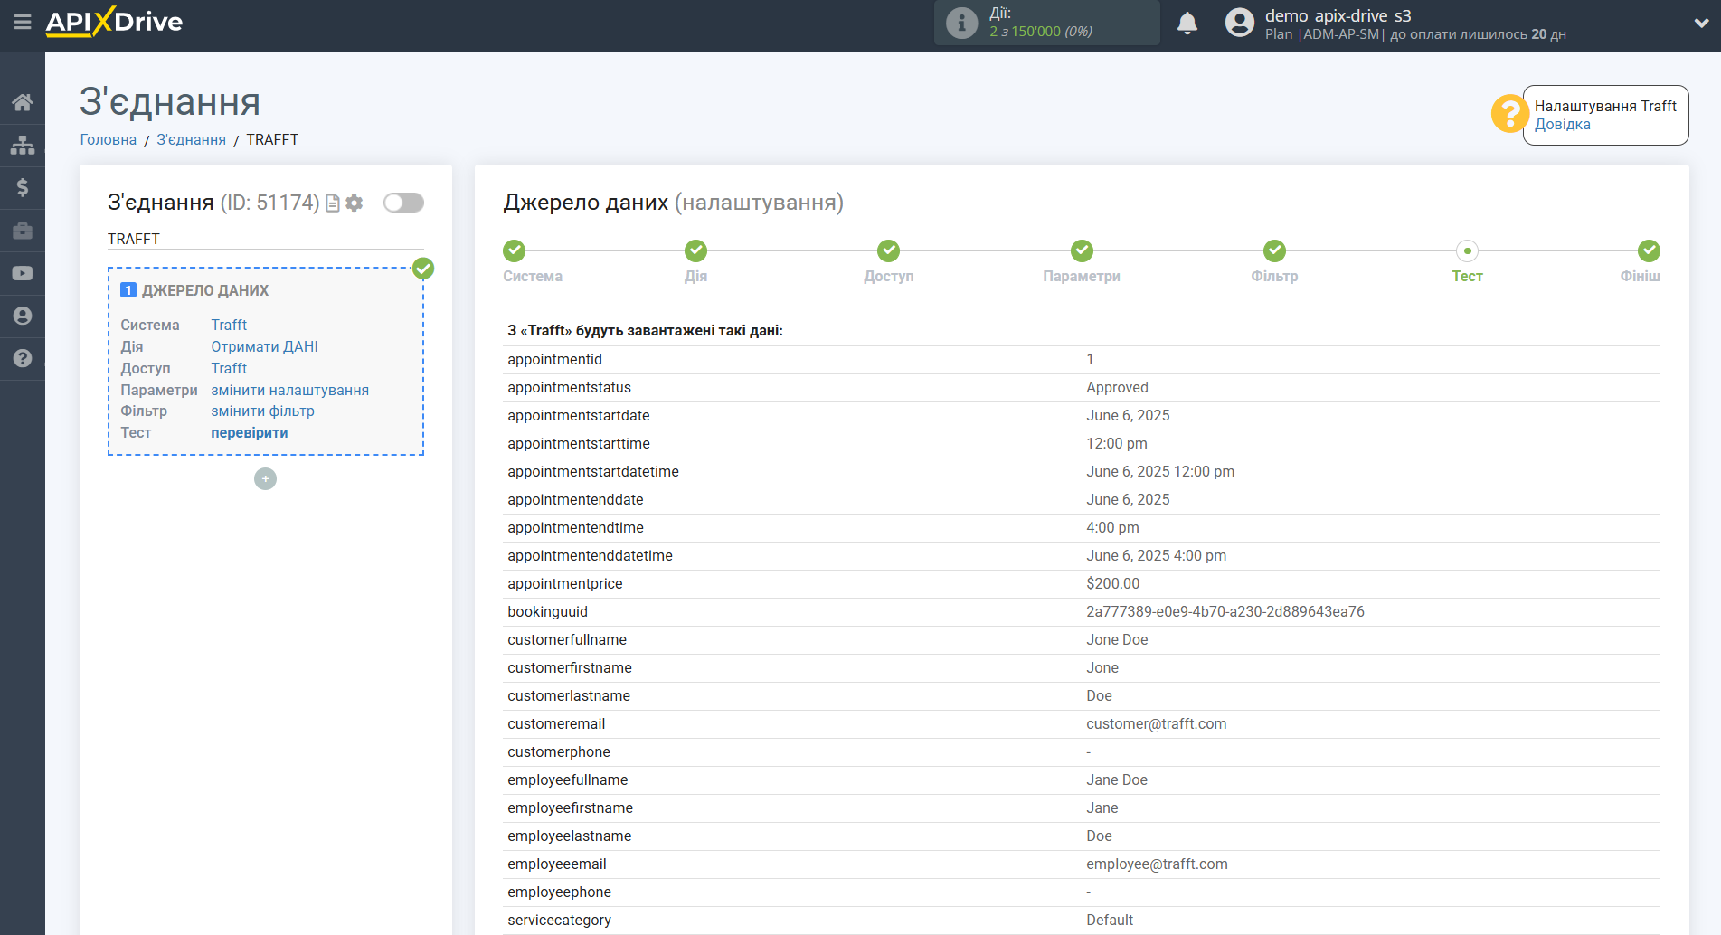Copy connection document icon next to ID
The height and width of the screenshot is (935, 1721).
tap(333, 203)
